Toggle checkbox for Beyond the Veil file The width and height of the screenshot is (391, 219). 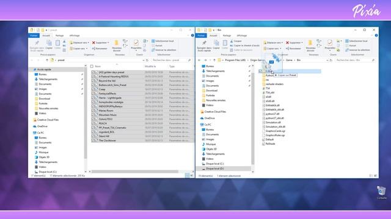tap(93, 81)
